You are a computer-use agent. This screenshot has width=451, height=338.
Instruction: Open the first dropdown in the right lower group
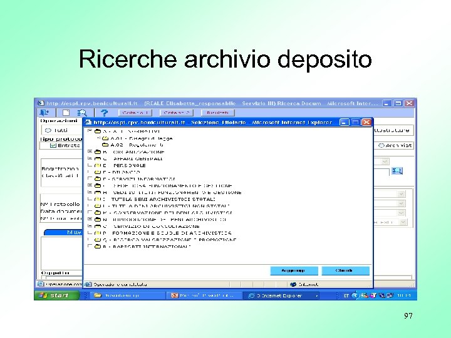pos(402,194)
